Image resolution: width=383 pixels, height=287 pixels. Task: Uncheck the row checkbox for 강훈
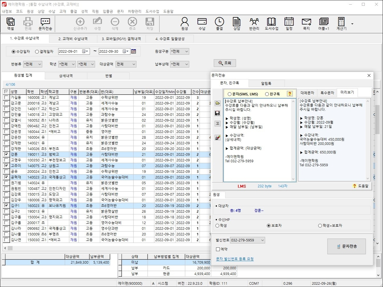tap(6, 154)
